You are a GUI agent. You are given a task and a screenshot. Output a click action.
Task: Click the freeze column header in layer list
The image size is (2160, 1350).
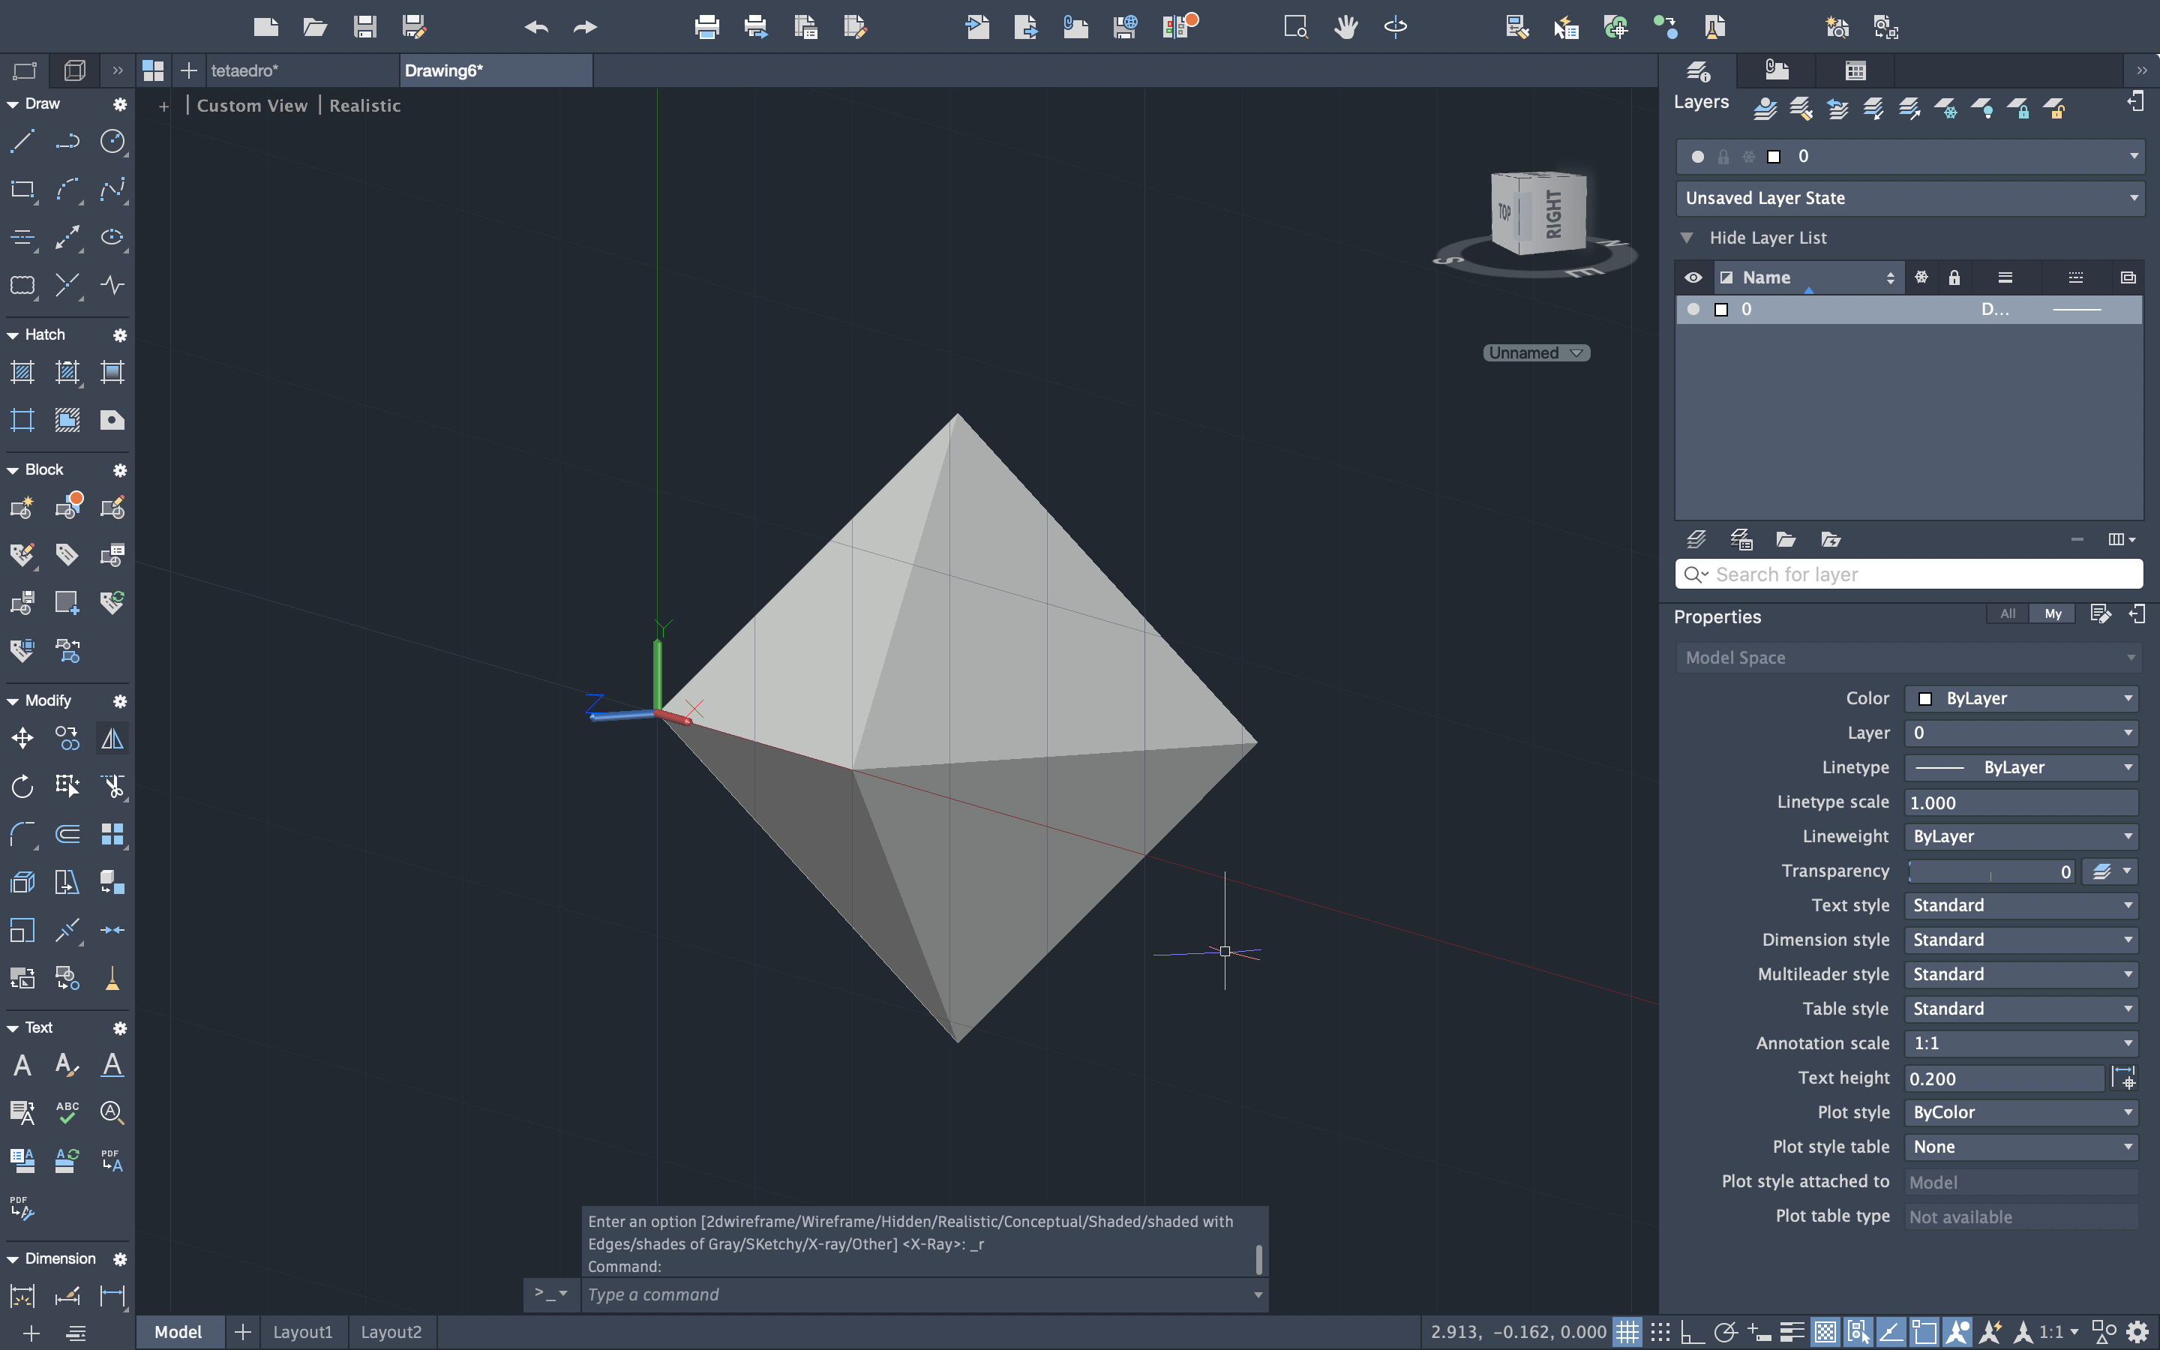1921,277
